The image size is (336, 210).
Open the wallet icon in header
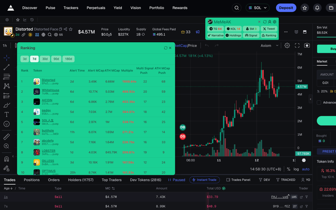coord(331,8)
